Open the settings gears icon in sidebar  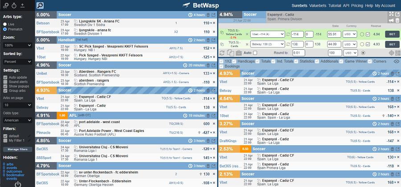pos(6,5)
